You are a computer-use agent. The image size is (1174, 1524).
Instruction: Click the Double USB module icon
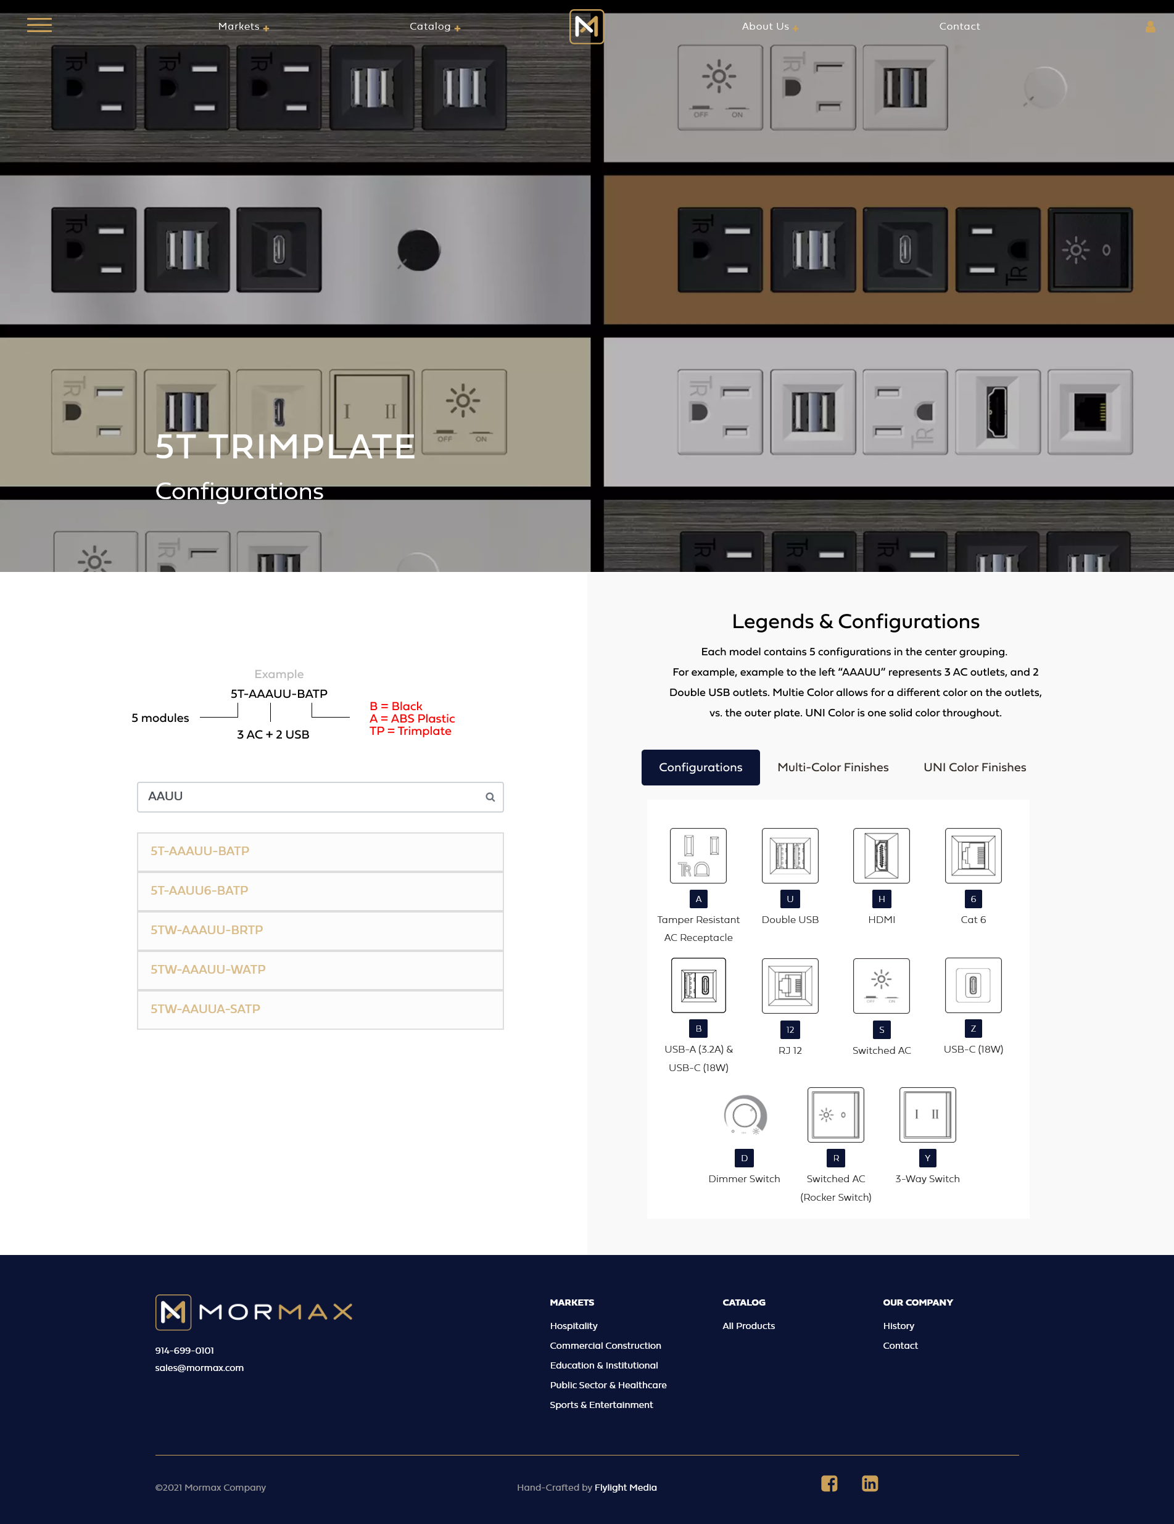790,856
